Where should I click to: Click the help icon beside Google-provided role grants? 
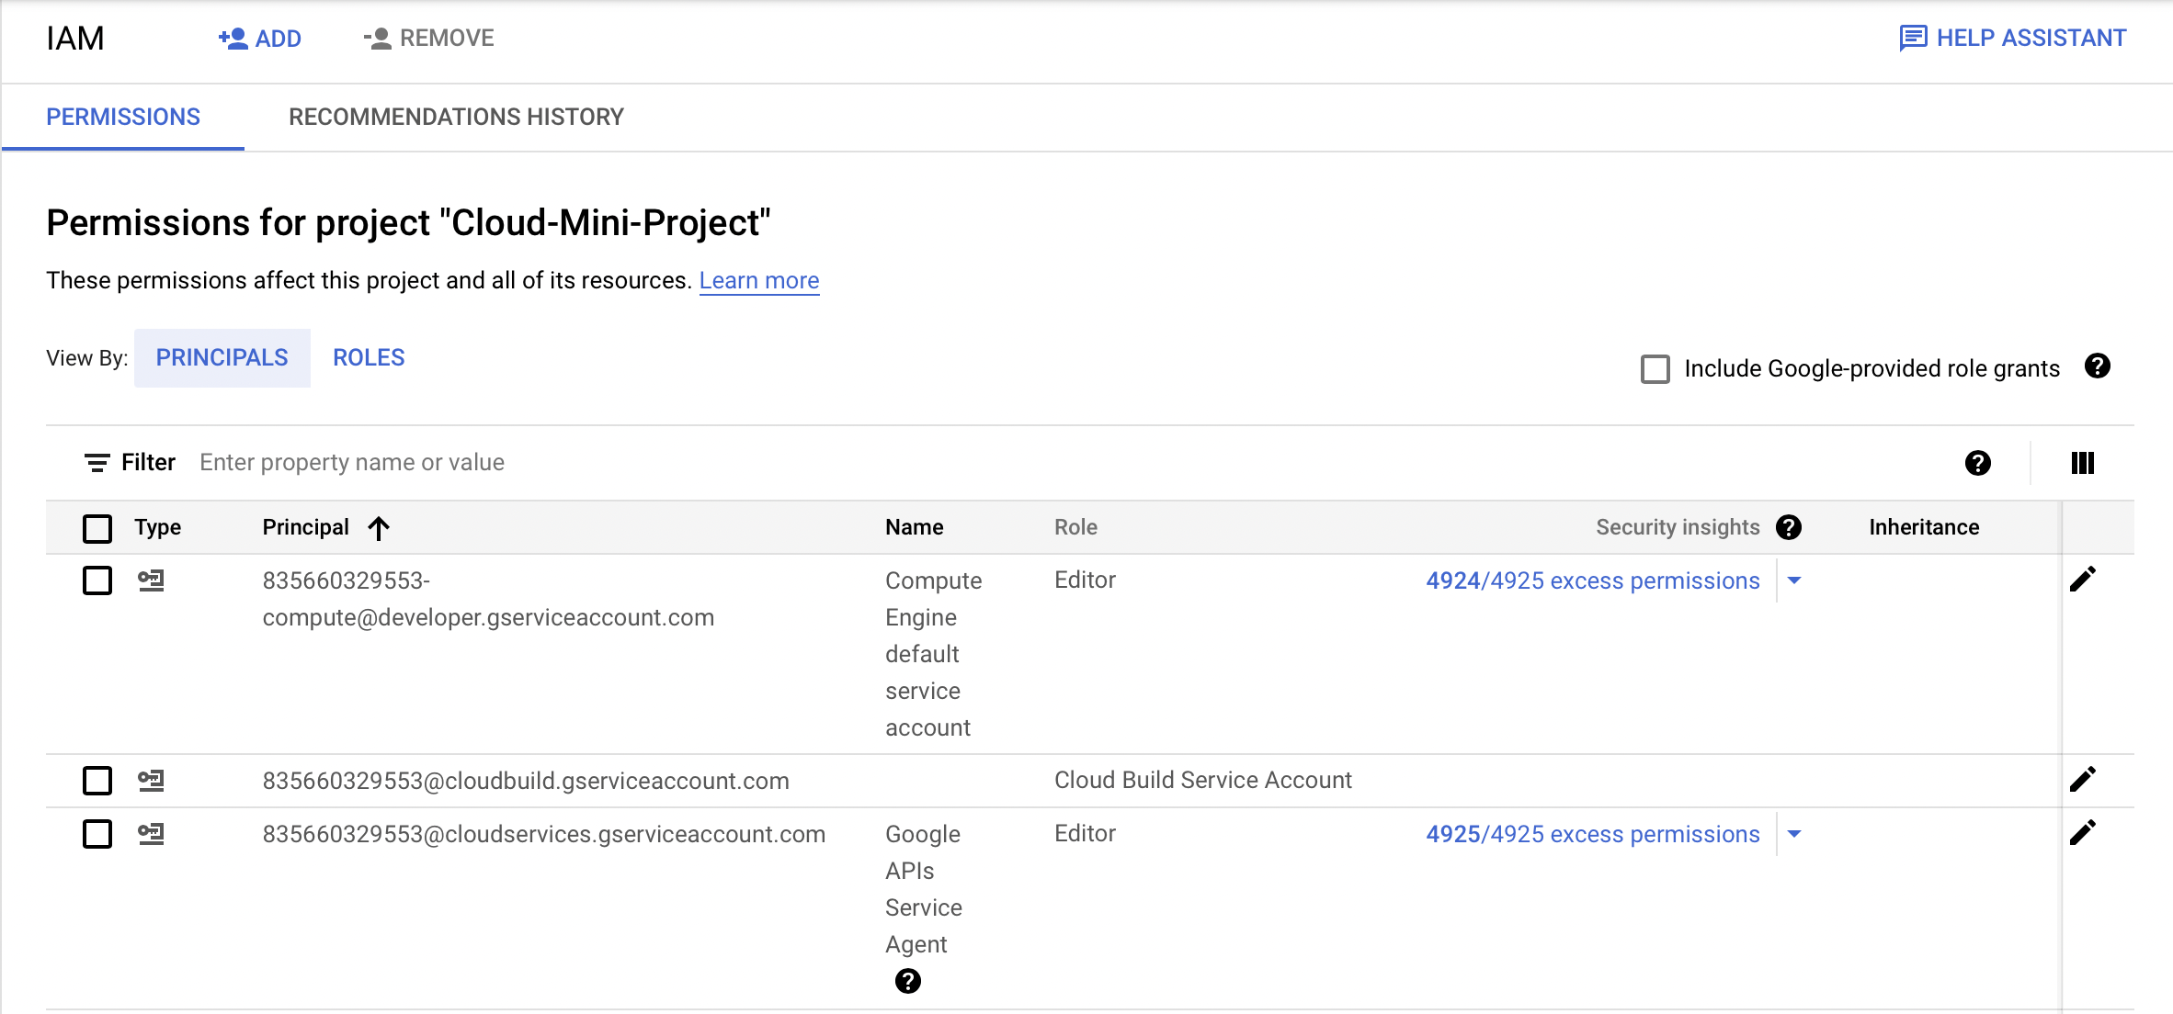click(2097, 366)
